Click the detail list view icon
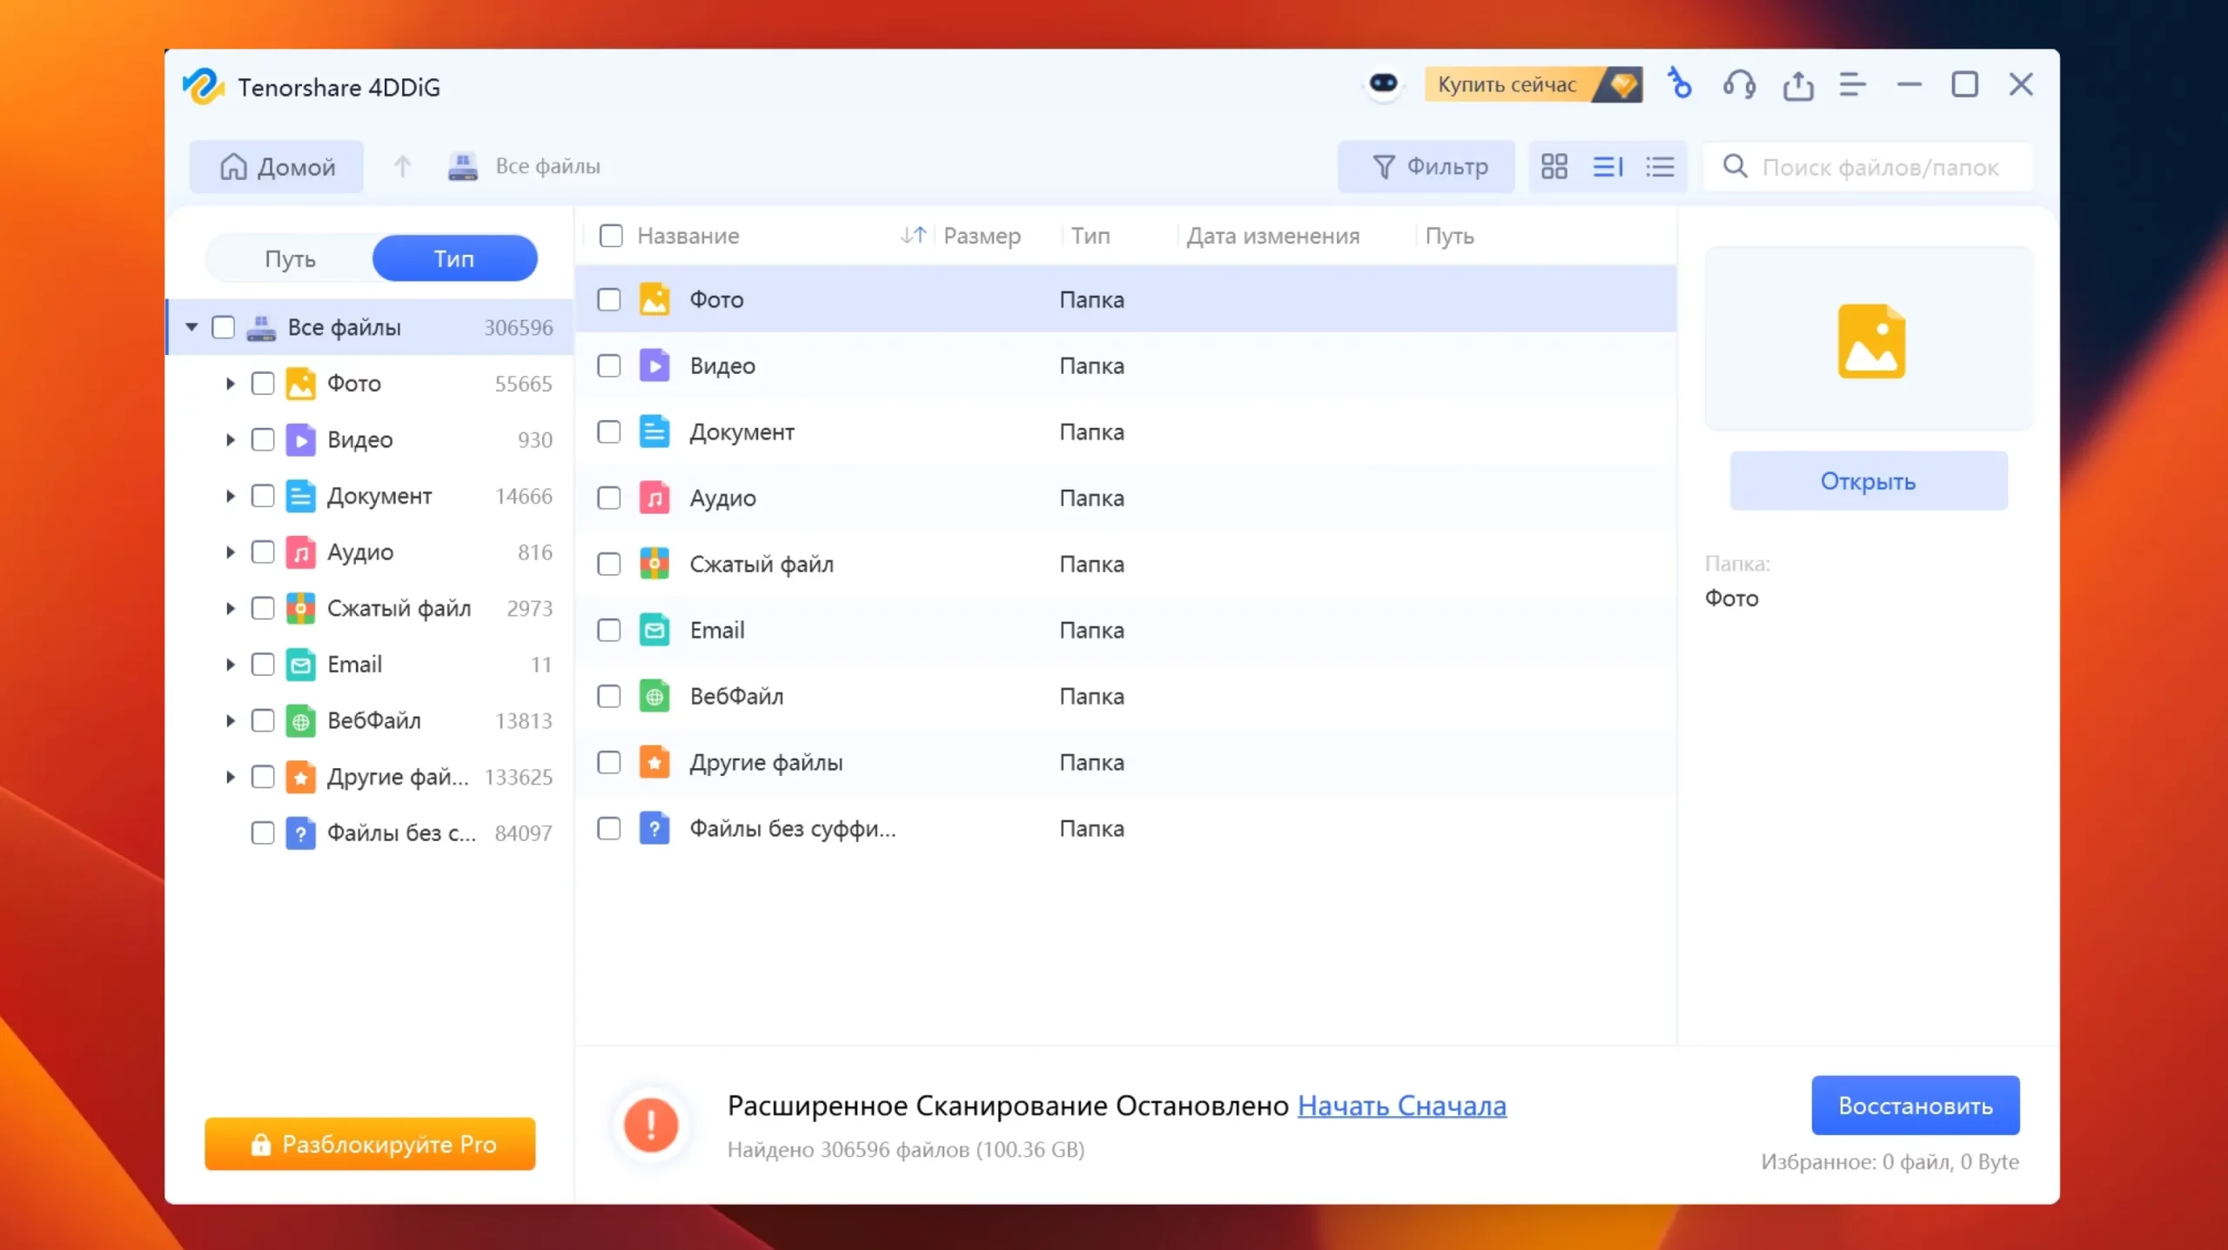 pos(1607,166)
